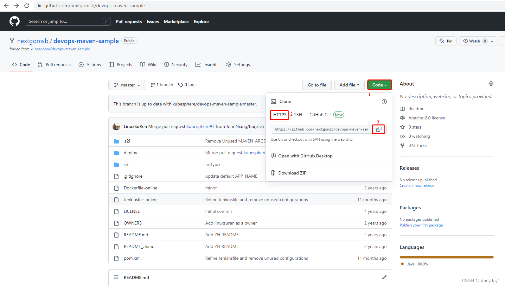
Task: Click the browser forward arrow
Action: coord(16,6)
